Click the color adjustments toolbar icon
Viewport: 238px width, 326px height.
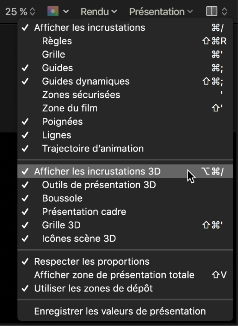53,11
